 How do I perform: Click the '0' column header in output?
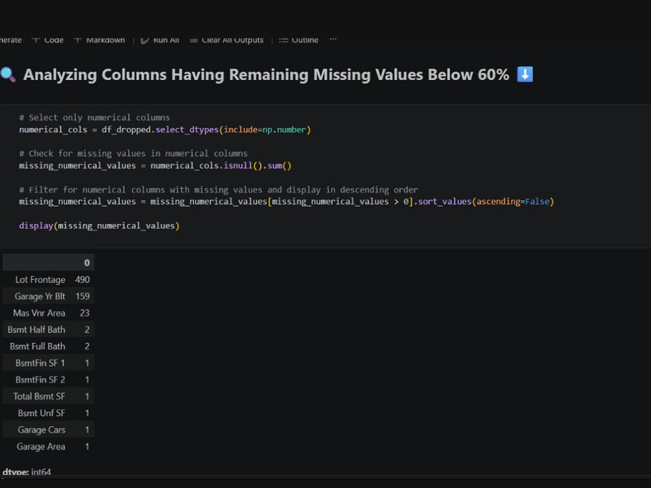pos(87,263)
